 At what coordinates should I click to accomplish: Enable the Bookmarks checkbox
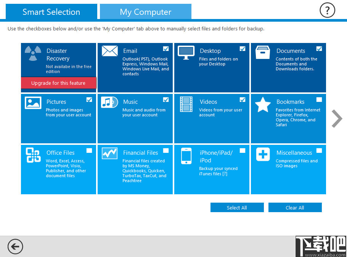click(319, 100)
